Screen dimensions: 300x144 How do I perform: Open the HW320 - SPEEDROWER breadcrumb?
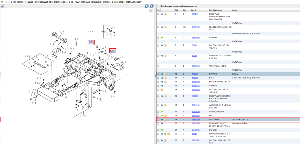[47, 2]
